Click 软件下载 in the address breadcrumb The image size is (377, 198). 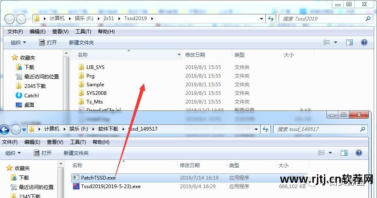[x=108, y=129]
